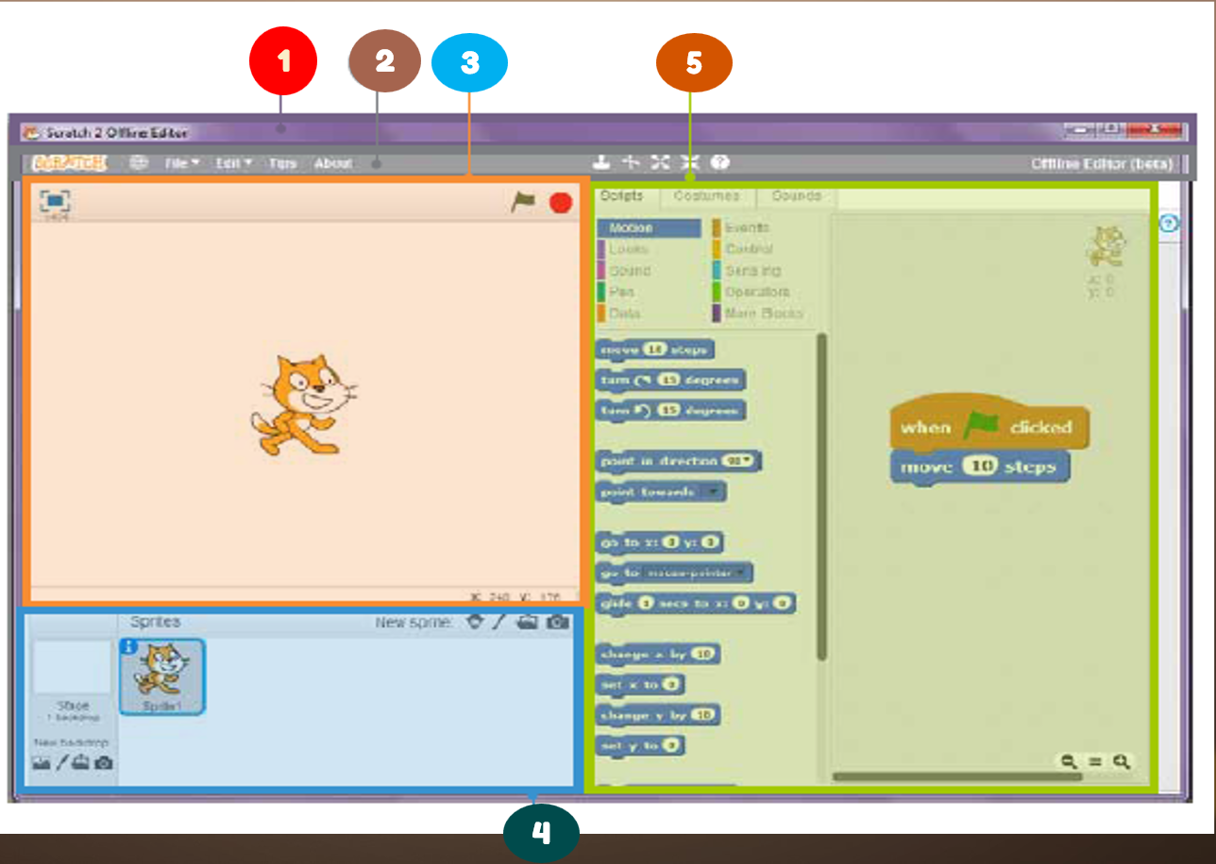Click the globe language icon
Viewport: 1216px width, 864px height.
coord(139,162)
